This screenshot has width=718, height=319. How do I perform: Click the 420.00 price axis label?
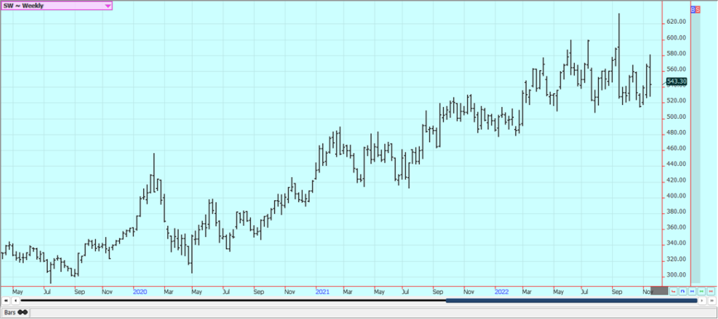point(676,180)
